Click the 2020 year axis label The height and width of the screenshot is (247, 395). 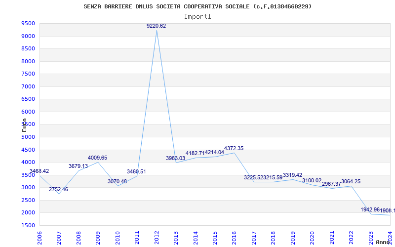(x=313, y=238)
